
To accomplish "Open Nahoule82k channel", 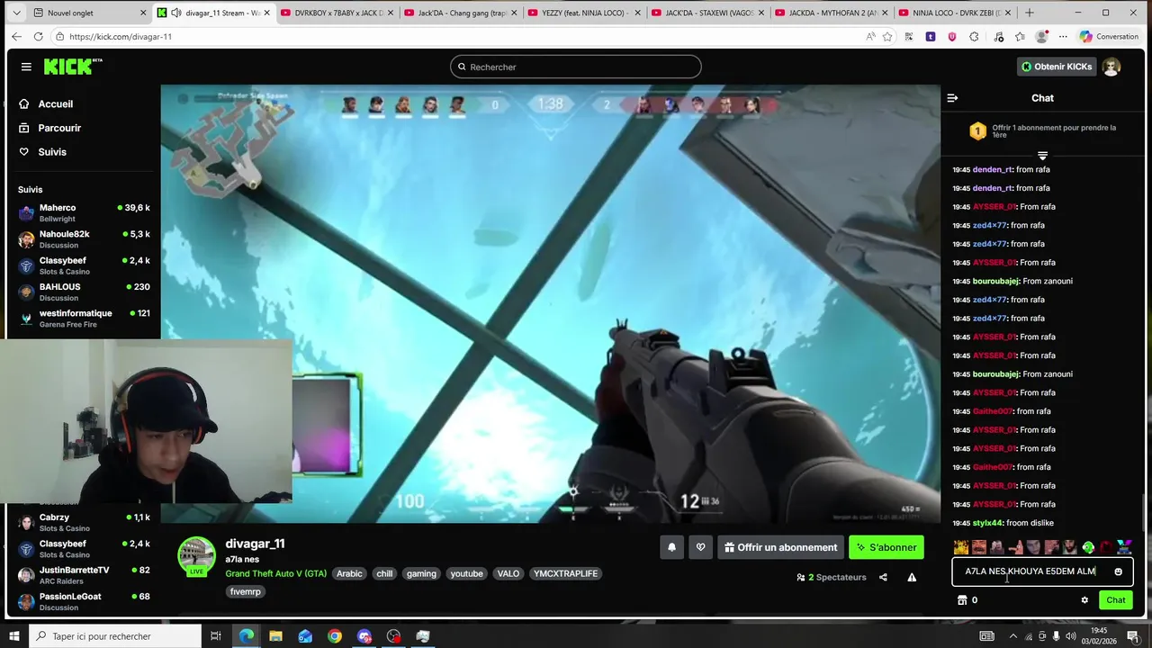I will click(84, 238).
